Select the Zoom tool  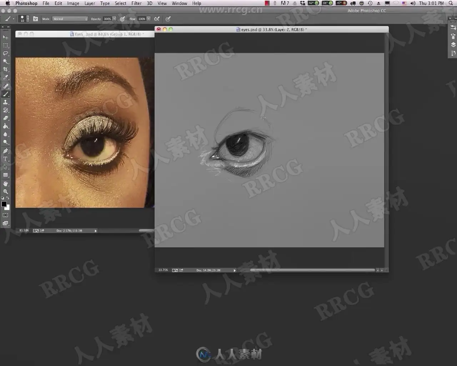click(x=5, y=192)
